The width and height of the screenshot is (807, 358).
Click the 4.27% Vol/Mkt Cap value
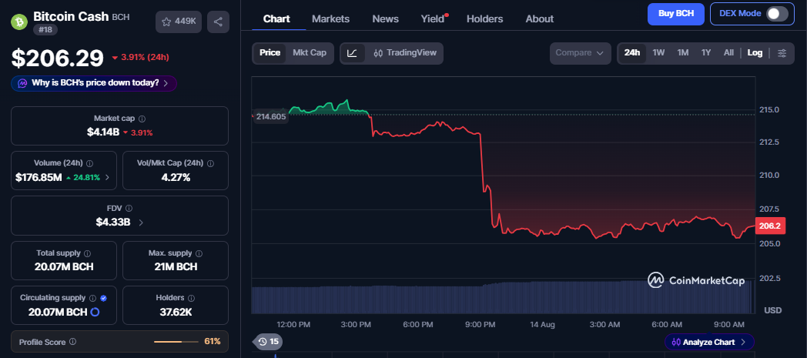click(176, 177)
